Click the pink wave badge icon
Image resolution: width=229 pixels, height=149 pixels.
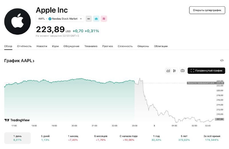(x=104, y=19)
